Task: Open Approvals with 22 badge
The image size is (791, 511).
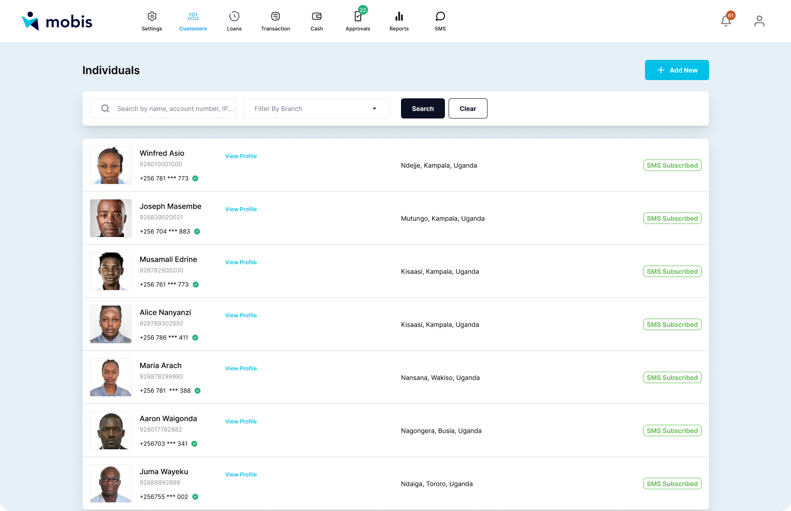Action: coord(358,17)
